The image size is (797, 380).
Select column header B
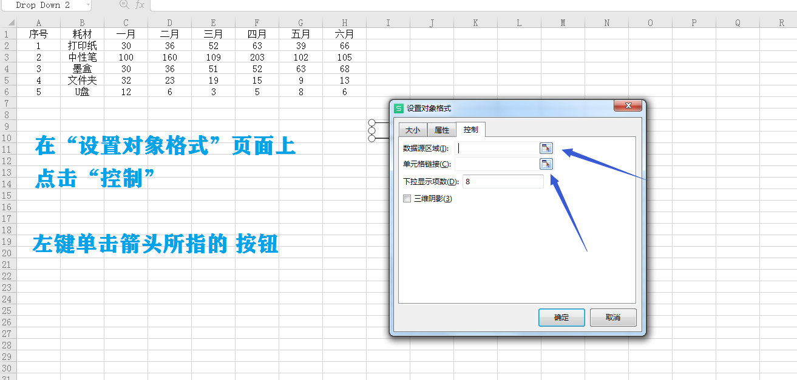tap(82, 23)
